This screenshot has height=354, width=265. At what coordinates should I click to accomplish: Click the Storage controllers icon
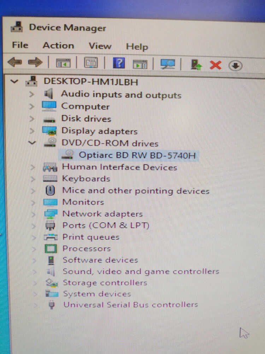(52, 282)
